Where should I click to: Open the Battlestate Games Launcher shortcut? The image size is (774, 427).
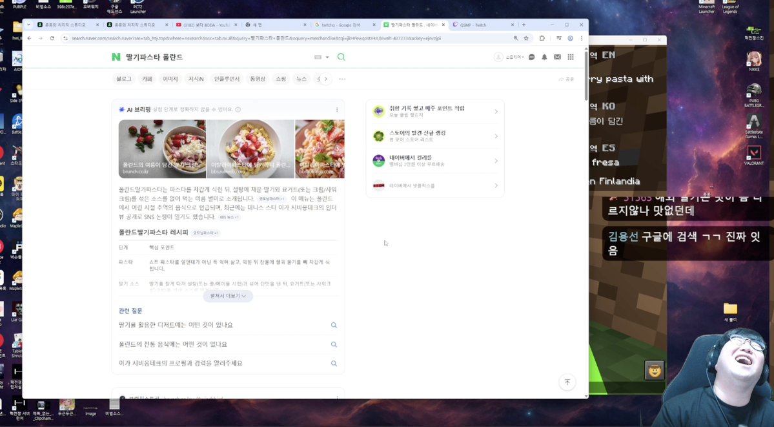pos(754,126)
